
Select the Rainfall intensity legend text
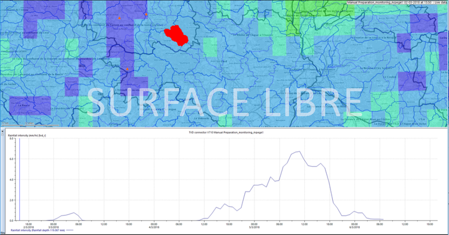38,230
